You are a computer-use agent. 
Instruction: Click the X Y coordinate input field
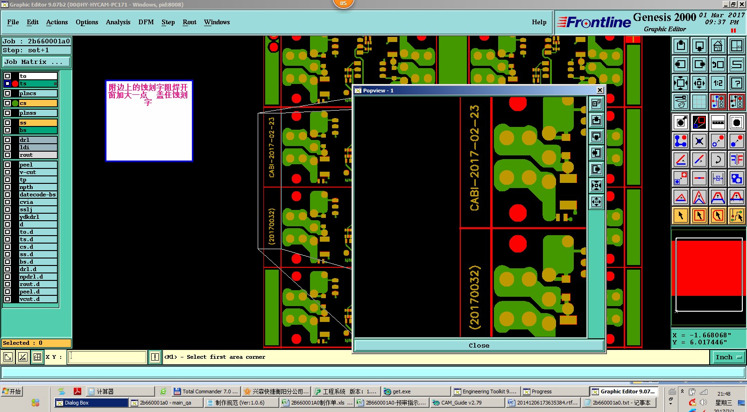pos(107,357)
